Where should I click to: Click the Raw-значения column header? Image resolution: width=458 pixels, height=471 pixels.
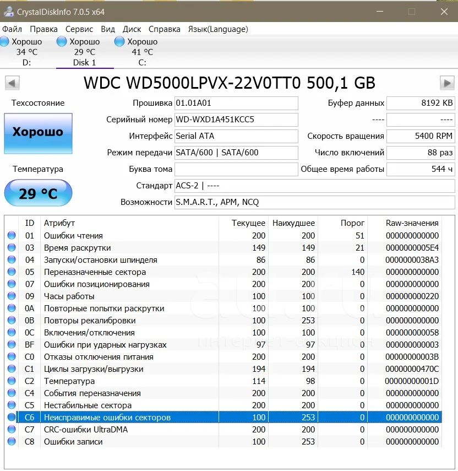click(412, 223)
